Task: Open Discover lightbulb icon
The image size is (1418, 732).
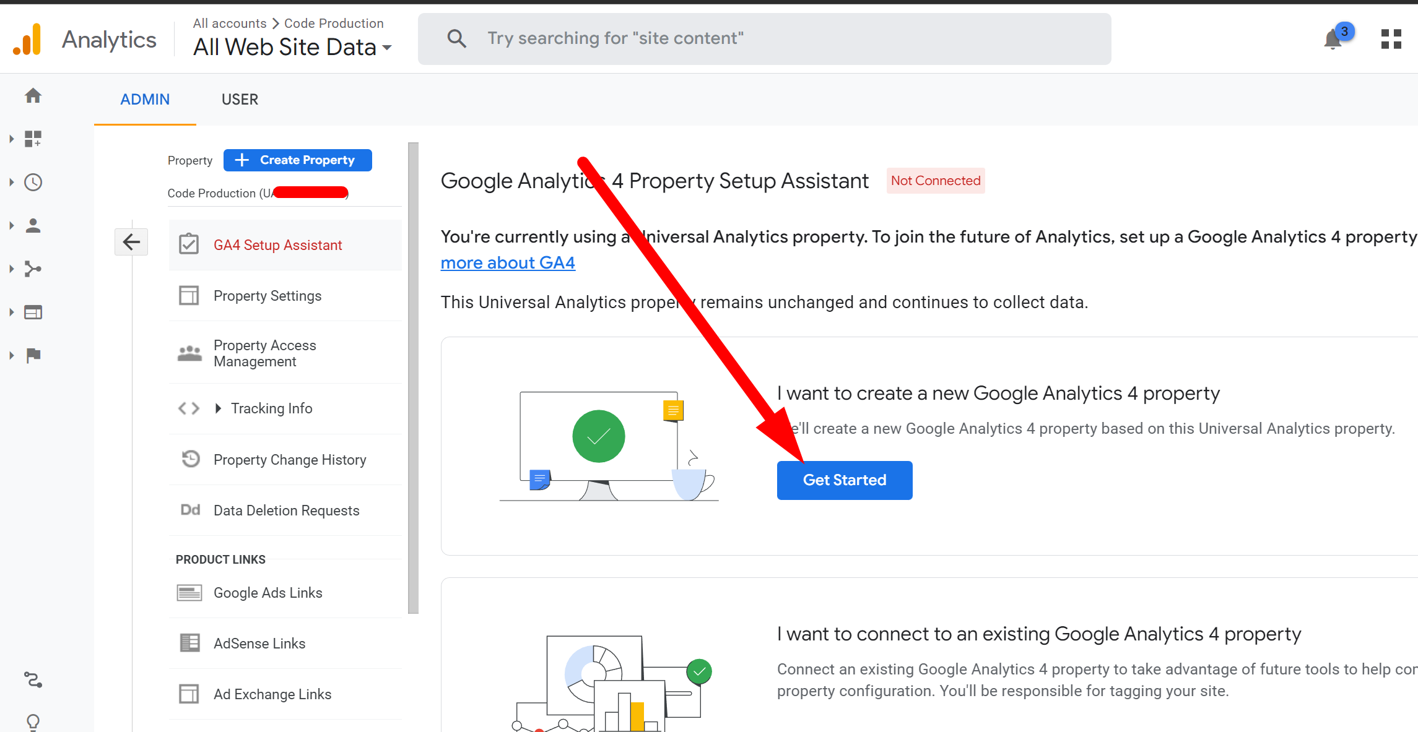Action: tap(33, 722)
